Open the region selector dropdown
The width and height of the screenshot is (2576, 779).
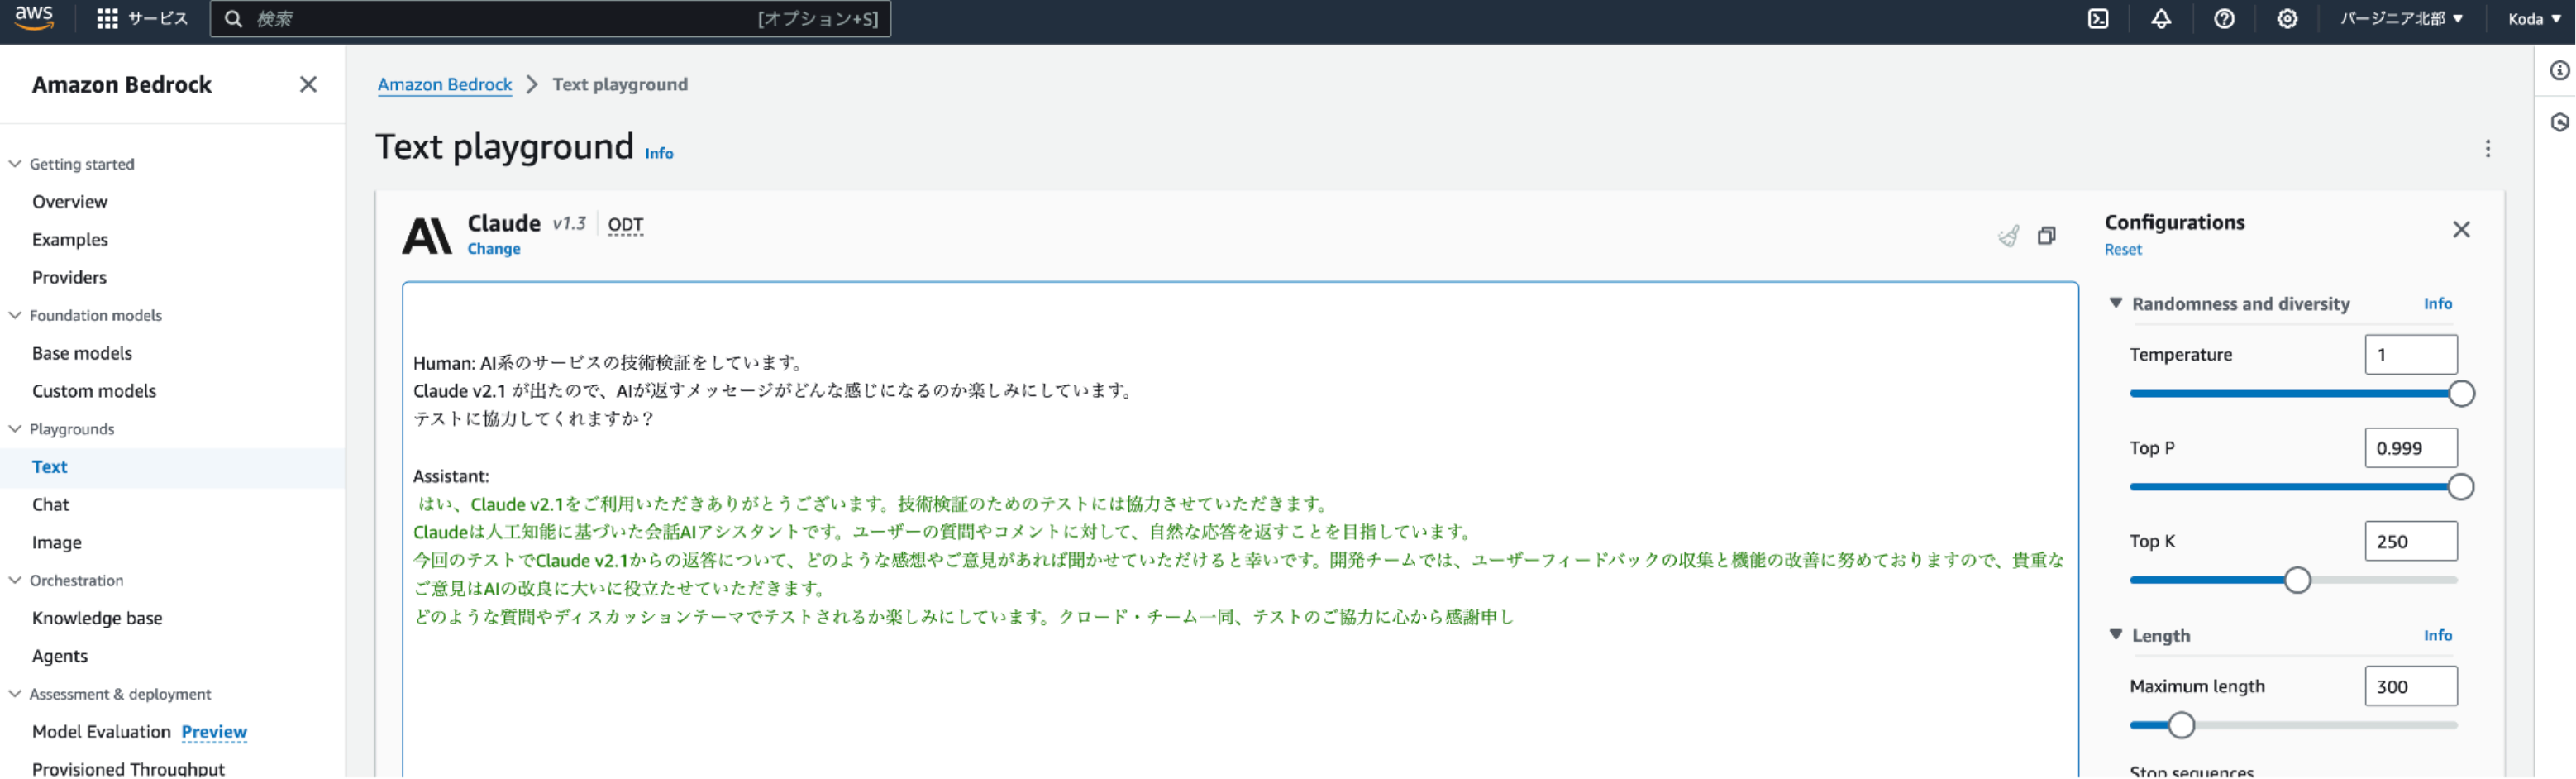pos(2400,19)
